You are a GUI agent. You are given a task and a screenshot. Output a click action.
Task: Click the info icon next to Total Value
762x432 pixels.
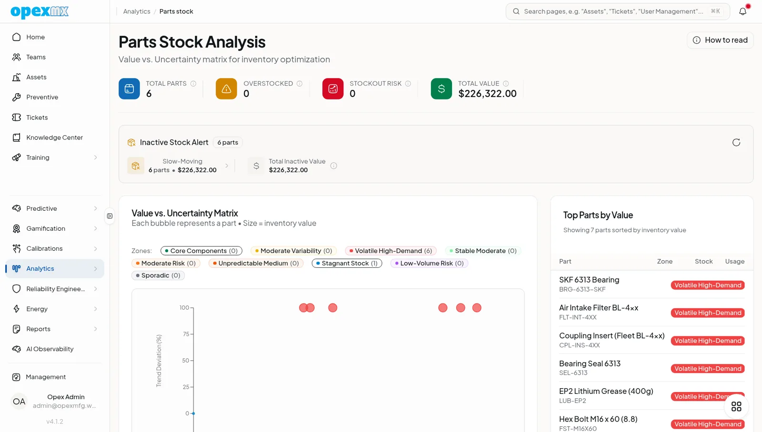(x=506, y=84)
